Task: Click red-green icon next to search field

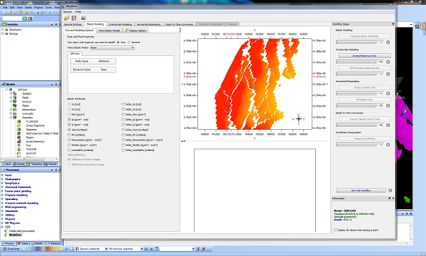Action: click(30, 18)
